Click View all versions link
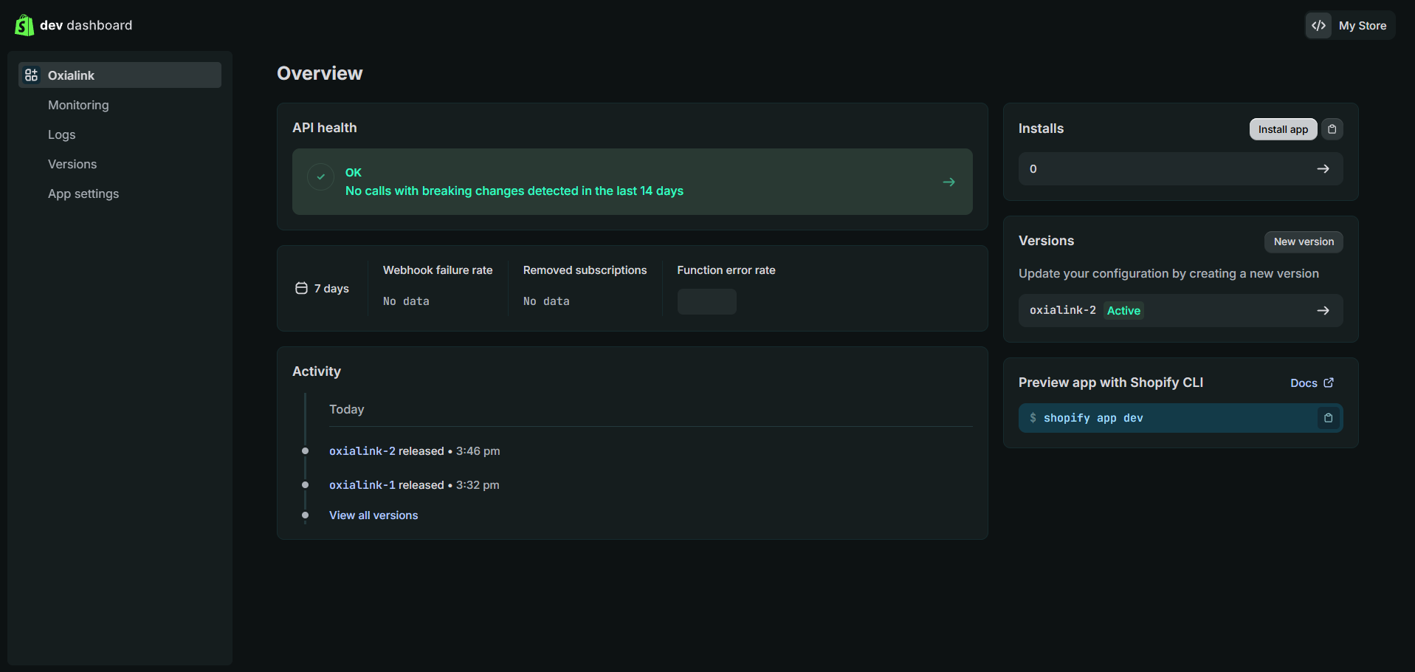 [373, 515]
